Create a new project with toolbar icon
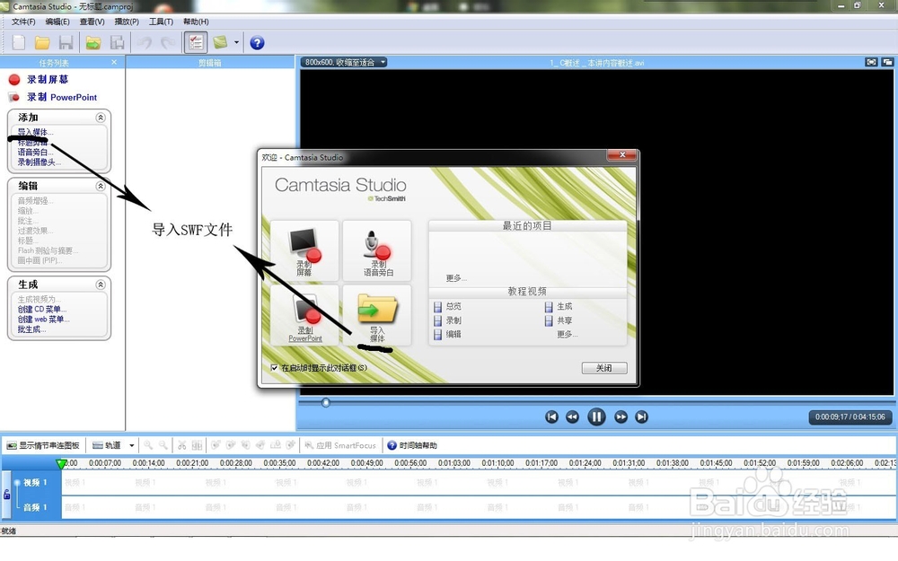The width and height of the screenshot is (898, 561). point(19,42)
